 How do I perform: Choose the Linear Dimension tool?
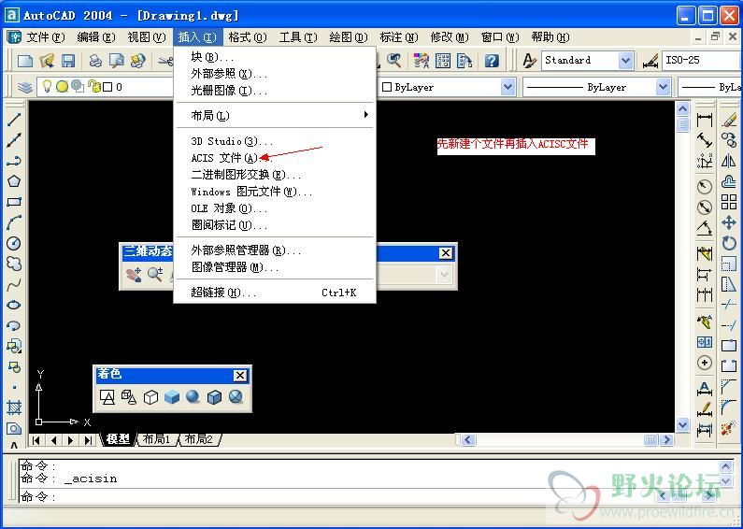pyautogui.click(x=705, y=120)
